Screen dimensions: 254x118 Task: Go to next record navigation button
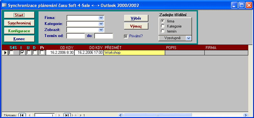pos(60,115)
